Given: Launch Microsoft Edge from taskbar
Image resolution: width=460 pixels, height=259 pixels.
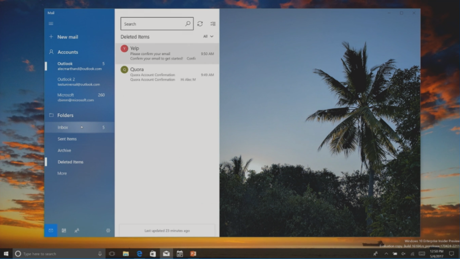Looking at the screenshot, I should [x=139, y=254].
